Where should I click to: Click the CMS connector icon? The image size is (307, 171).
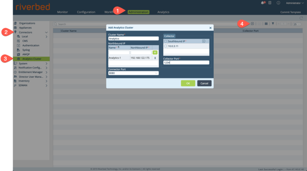tap(18, 41)
